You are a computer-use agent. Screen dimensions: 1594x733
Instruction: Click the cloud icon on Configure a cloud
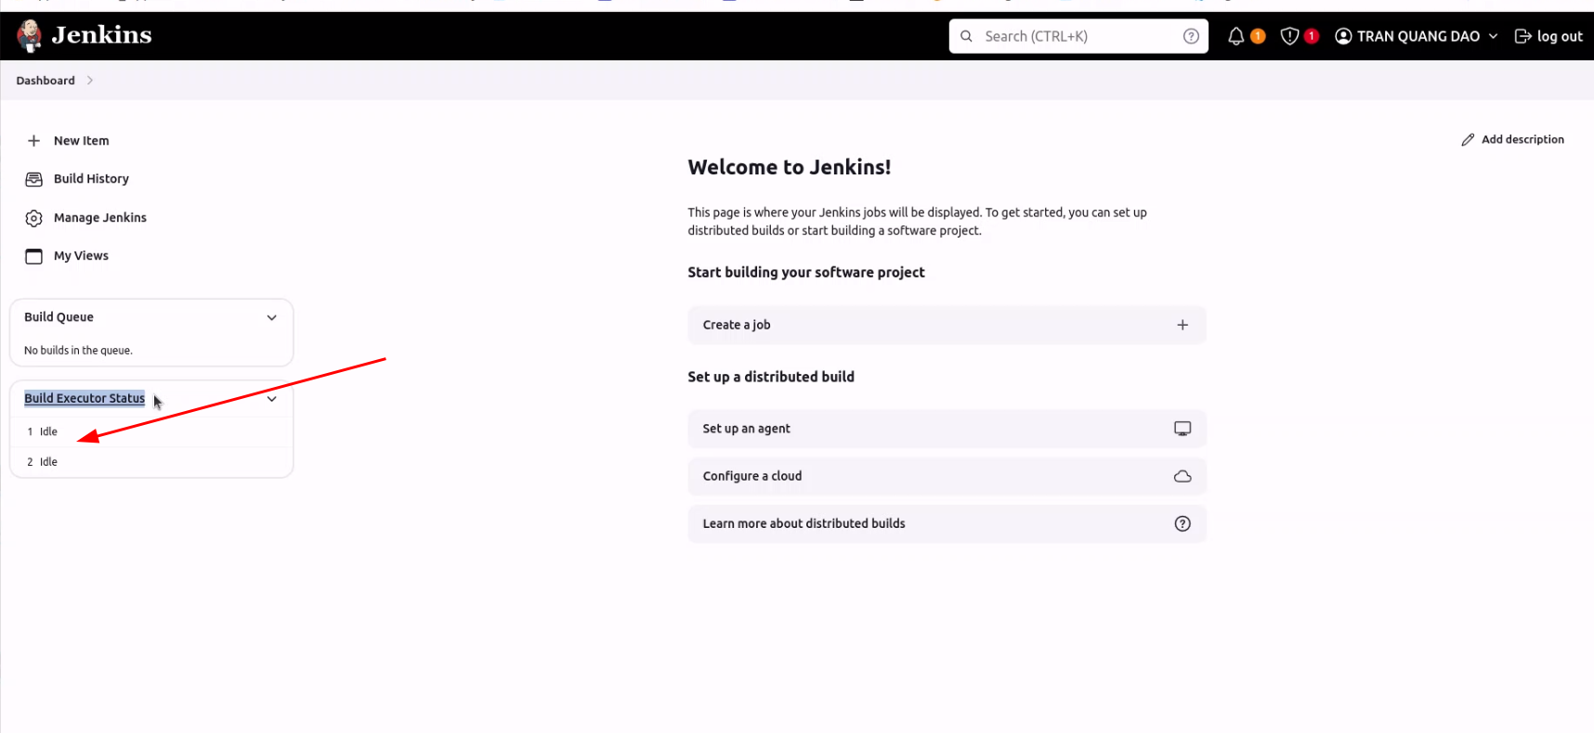(1182, 476)
